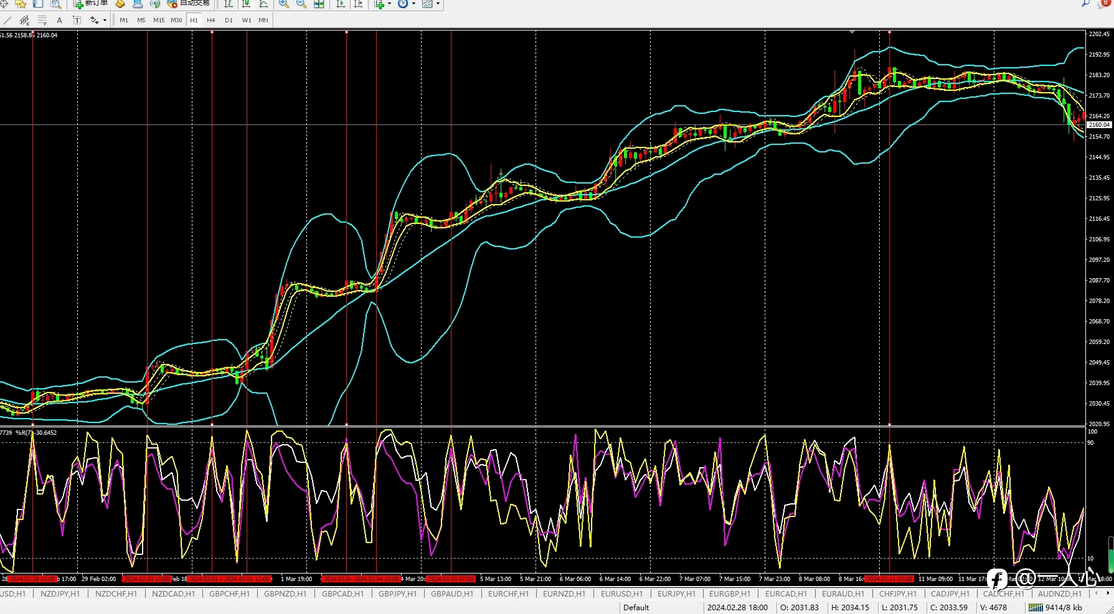Click the tile windows grid icon

(x=319, y=4)
